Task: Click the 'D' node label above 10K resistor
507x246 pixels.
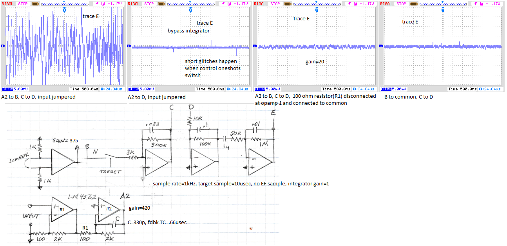Action: click(191, 107)
